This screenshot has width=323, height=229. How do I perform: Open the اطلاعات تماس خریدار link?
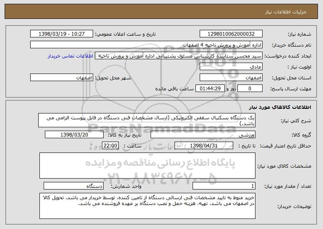tap(70, 56)
